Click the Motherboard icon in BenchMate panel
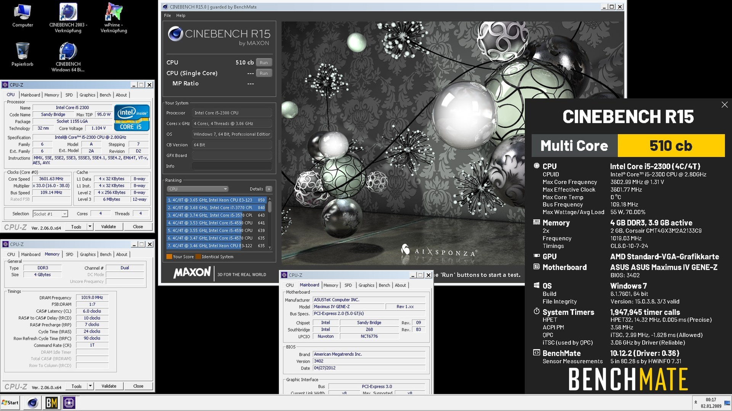The image size is (732, 411). tap(536, 267)
